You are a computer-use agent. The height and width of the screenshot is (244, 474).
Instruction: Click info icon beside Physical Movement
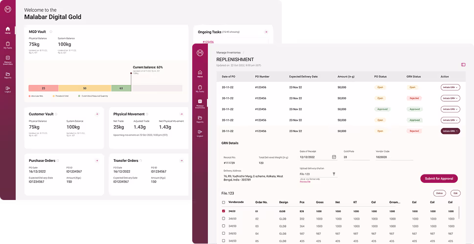[x=147, y=114]
